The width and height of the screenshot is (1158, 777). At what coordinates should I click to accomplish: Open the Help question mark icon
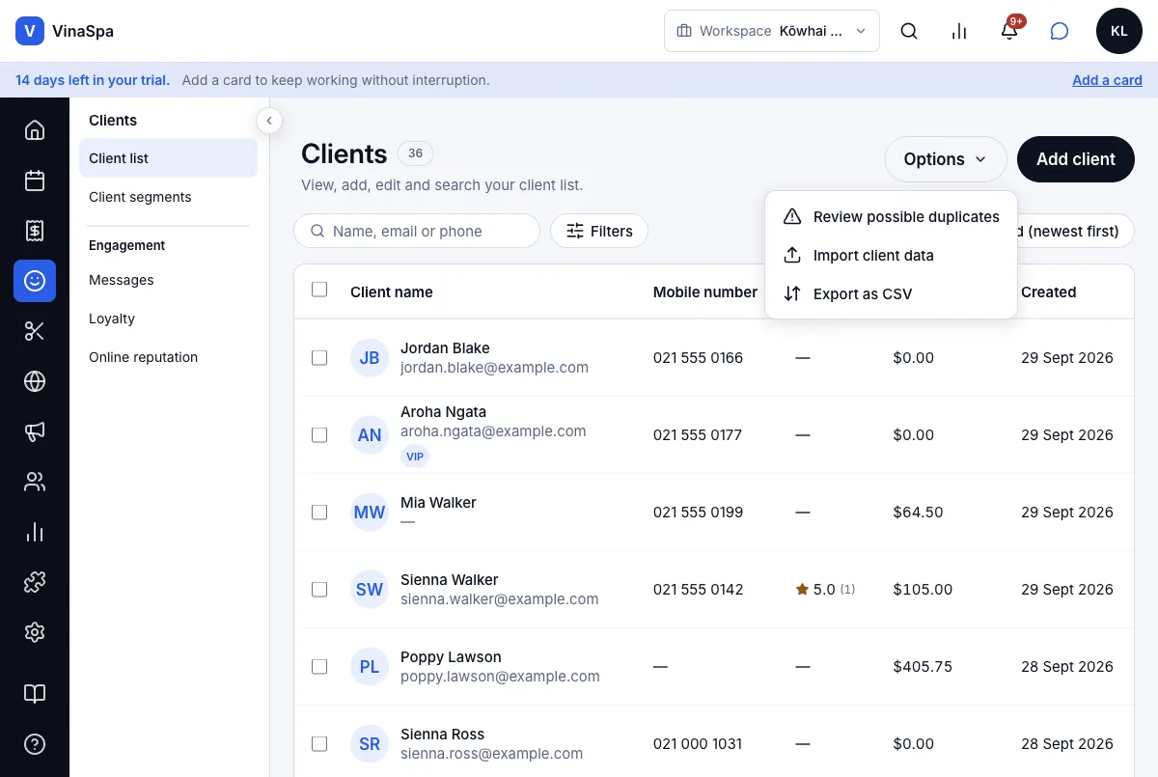point(35,744)
